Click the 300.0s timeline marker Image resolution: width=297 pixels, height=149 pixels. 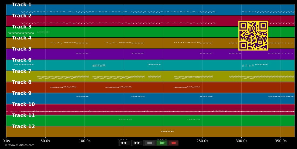pos(241,141)
